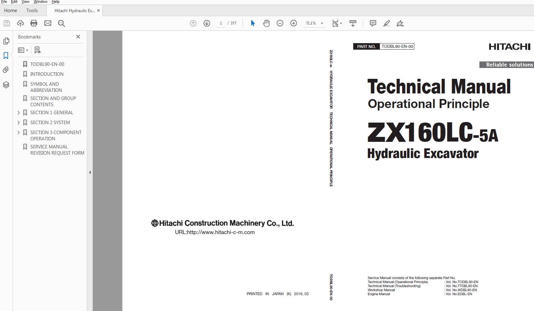Click the Zoom out minus icon
The image size is (534, 311).
(280, 23)
